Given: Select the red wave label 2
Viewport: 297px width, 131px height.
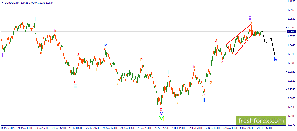Looking at the screenshot, I should (211, 83).
